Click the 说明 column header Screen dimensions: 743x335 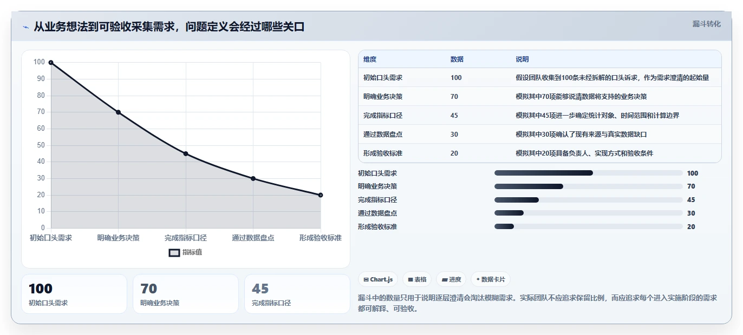[522, 59]
